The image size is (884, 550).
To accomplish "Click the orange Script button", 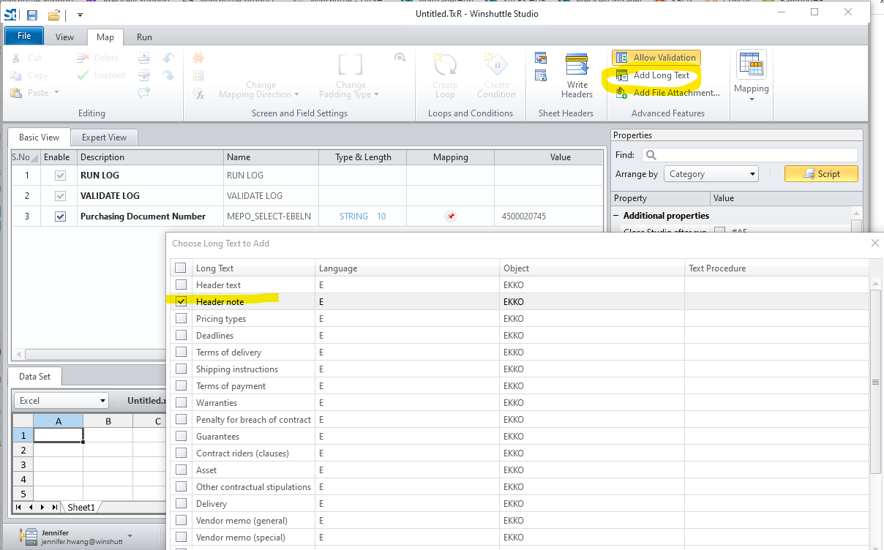I will [821, 173].
